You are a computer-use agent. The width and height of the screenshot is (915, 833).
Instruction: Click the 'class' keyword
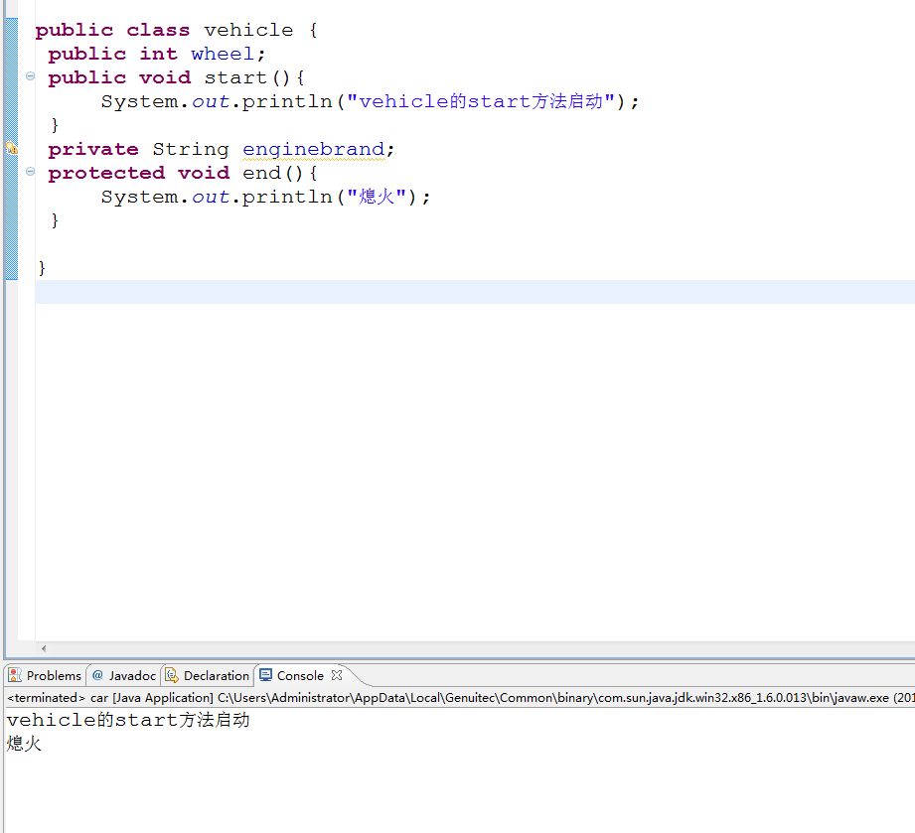[158, 30]
